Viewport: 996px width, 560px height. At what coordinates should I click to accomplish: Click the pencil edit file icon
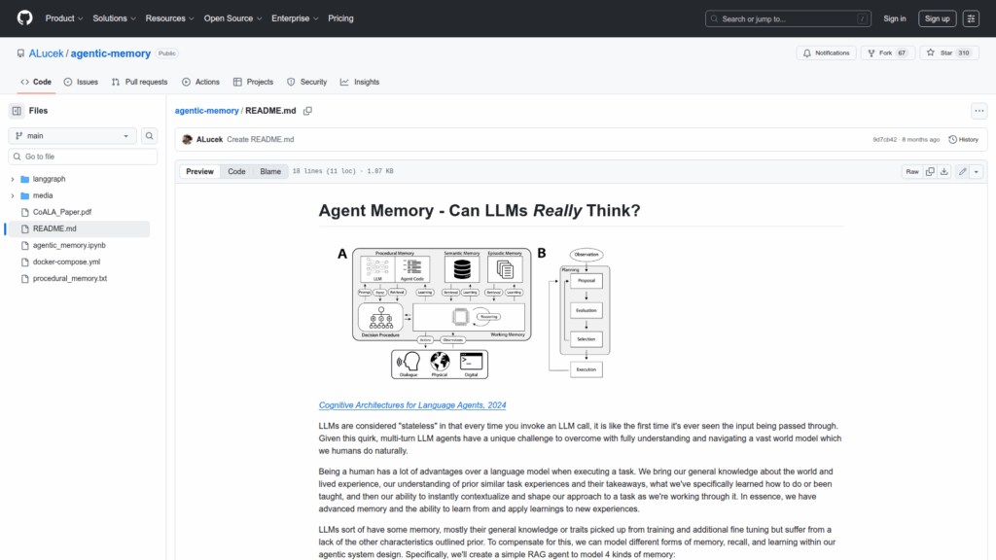[962, 171]
